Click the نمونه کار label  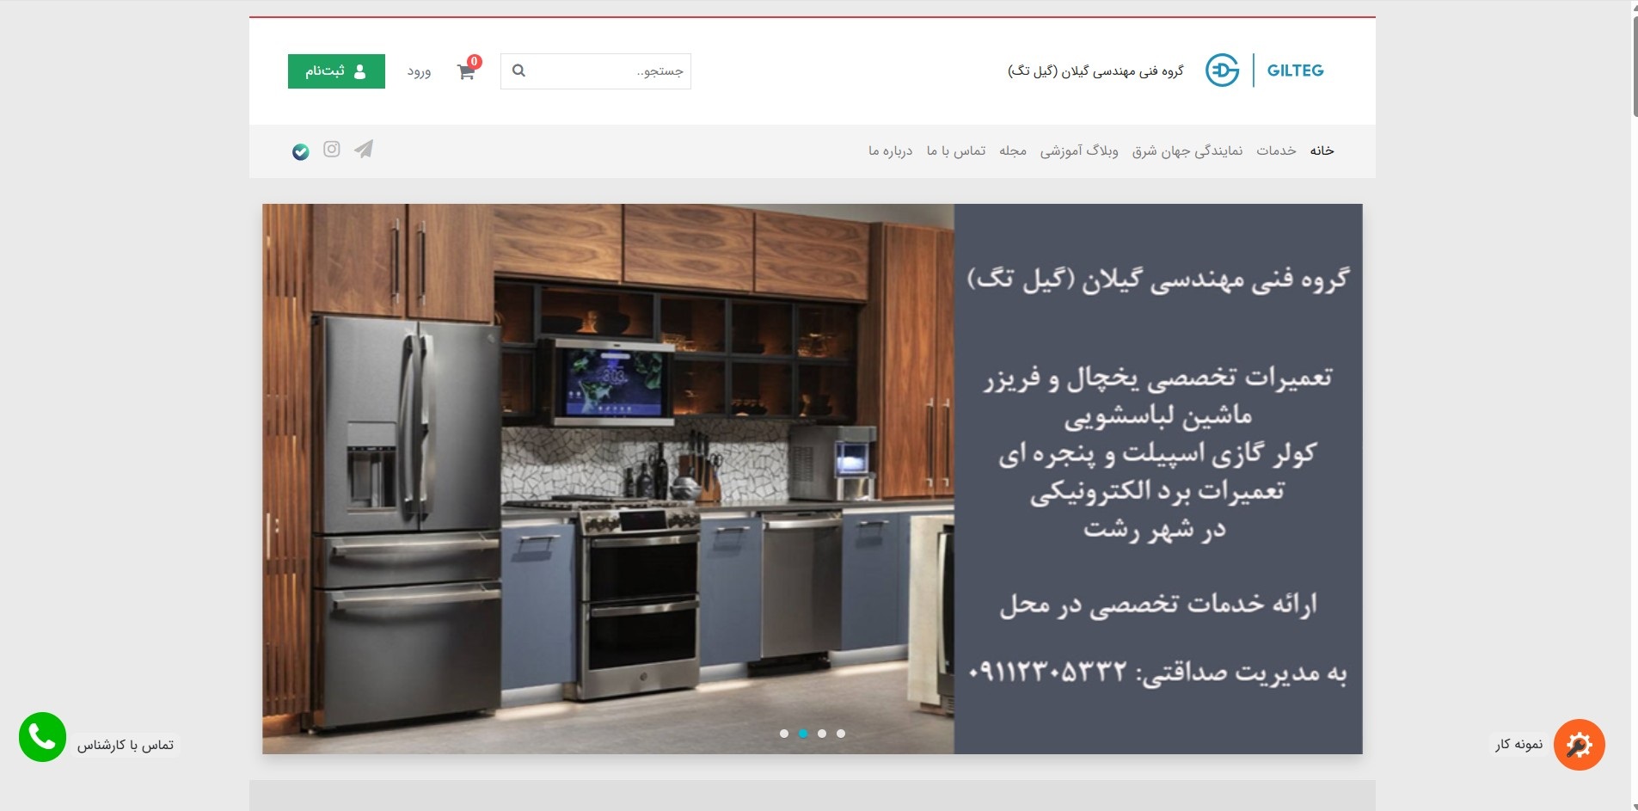(1518, 744)
